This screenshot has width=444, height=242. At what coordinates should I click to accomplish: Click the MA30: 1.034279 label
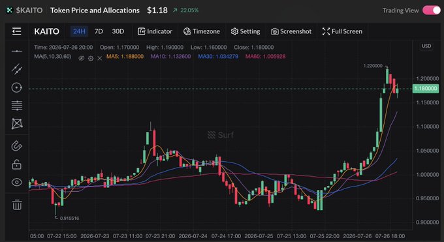[218, 57]
